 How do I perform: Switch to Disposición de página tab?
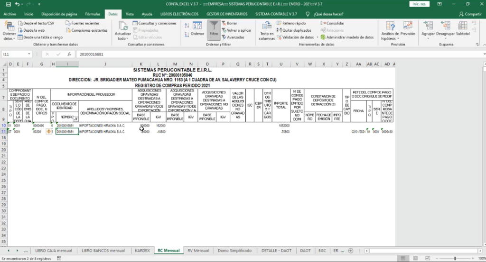(59, 14)
